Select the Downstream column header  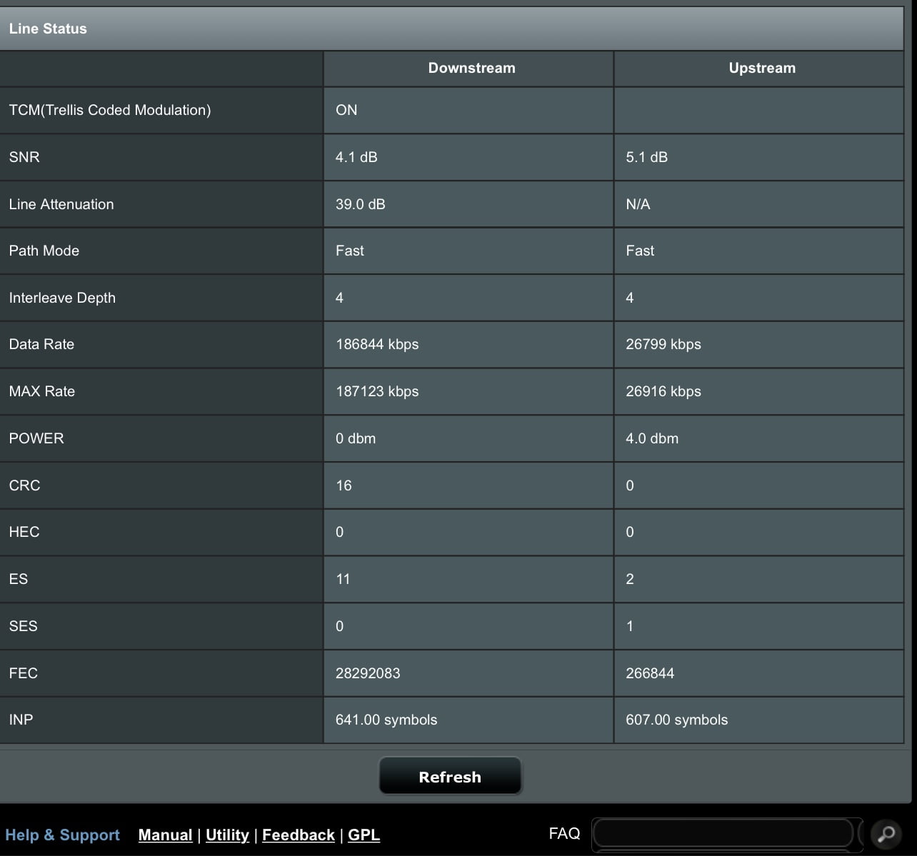click(471, 68)
